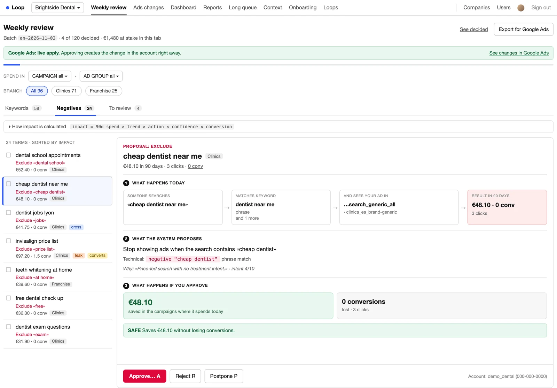The height and width of the screenshot is (388, 557).
Task: Open the Dashboard nav item
Action: point(183,7)
